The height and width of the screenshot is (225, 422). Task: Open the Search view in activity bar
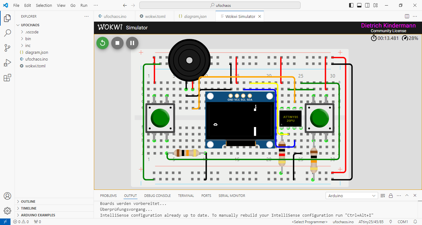coord(7,33)
